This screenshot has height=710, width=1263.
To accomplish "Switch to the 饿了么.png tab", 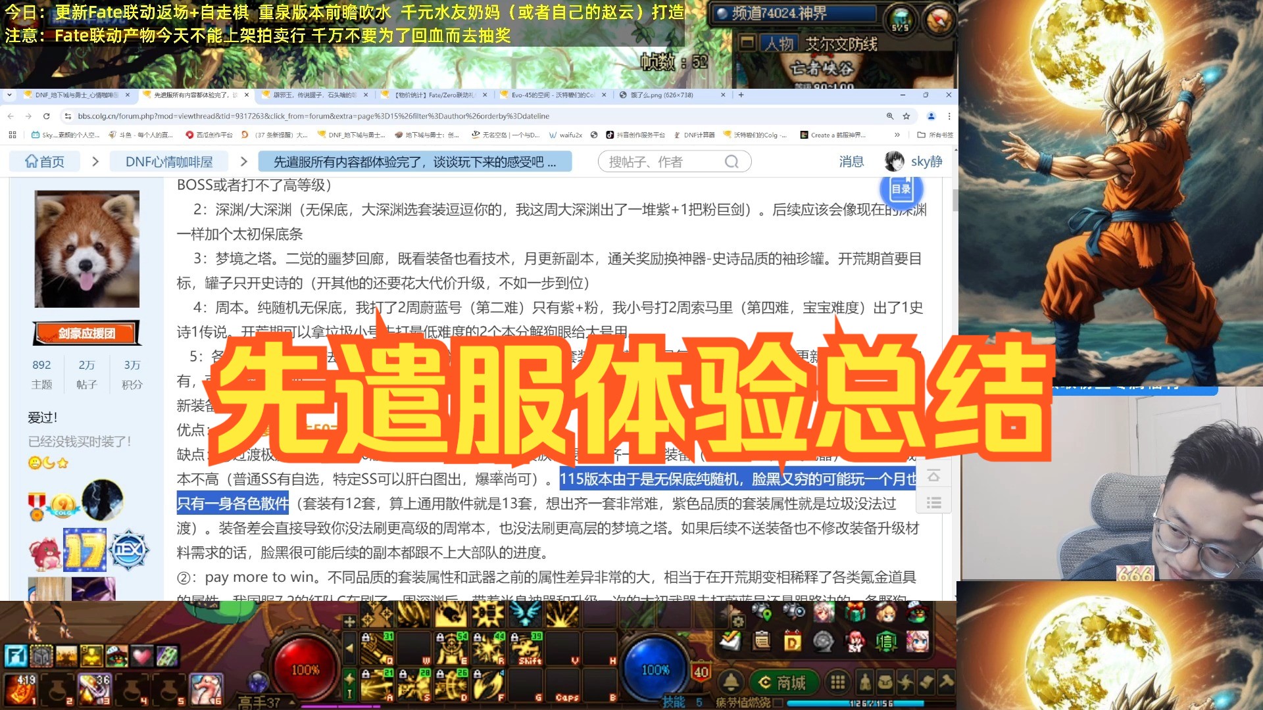I will (x=672, y=95).
